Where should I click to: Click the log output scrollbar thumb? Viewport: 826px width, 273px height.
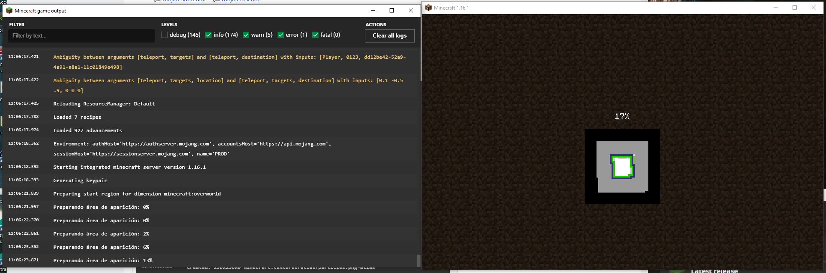pos(418,260)
